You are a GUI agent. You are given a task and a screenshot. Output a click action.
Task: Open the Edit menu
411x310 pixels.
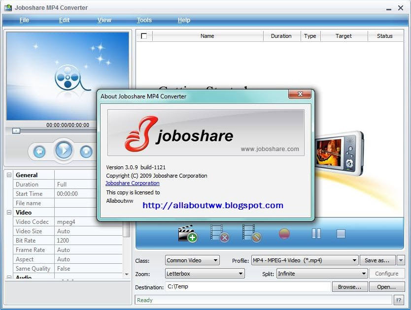point(64,20)
